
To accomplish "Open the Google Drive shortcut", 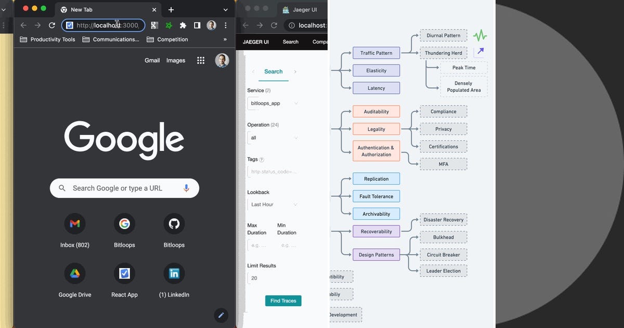I will [74, 273].
